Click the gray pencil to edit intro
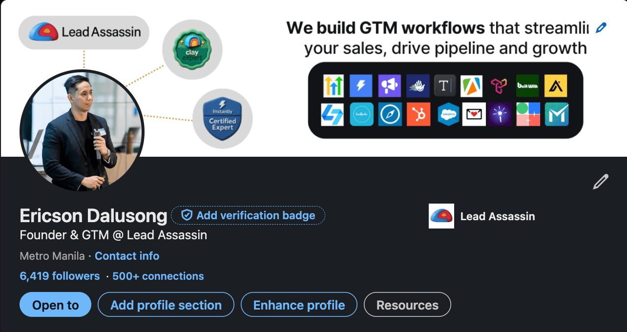The height and width of the screenshot is (332, 627). coord(601,182)
